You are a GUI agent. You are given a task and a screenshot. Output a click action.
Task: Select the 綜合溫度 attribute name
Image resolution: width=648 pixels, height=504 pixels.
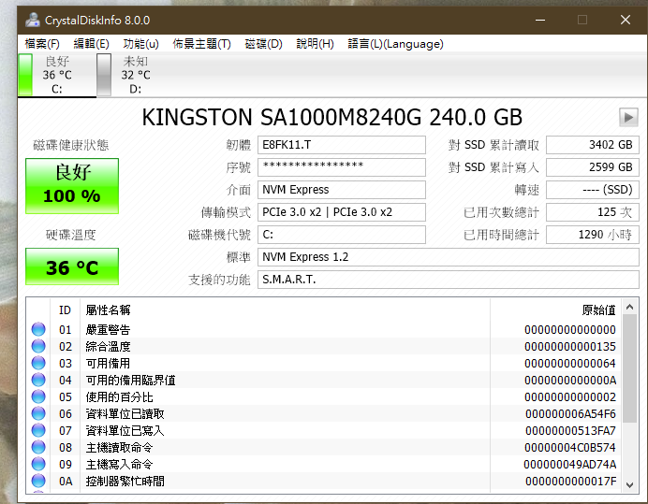(x=108, y=347)
